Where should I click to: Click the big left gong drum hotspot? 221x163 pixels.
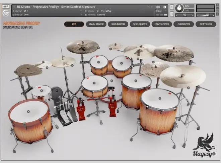tap(28, 111)
